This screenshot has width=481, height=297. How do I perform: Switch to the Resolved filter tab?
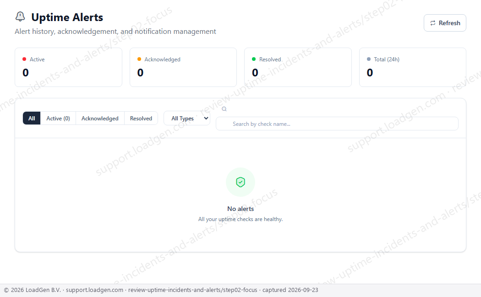[x=141, y=119]
